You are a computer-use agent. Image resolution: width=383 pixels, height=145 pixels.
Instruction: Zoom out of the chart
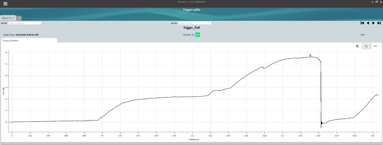(x=366, y=46)
